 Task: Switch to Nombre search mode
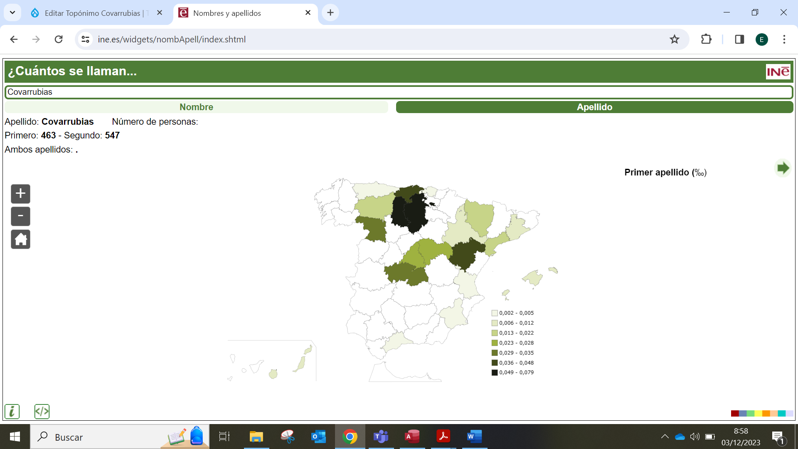196,107
